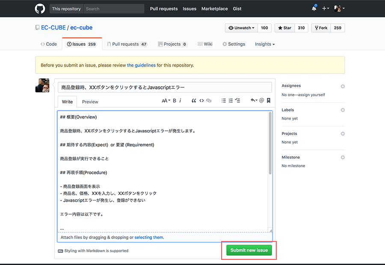This screenshot has width=385, height=265.
Task: Open the guidelines link
Action: coord(141,65)
